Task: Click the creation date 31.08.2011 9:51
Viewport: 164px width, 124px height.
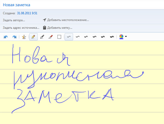Action: pyautogui.click(x=27, y=13)
